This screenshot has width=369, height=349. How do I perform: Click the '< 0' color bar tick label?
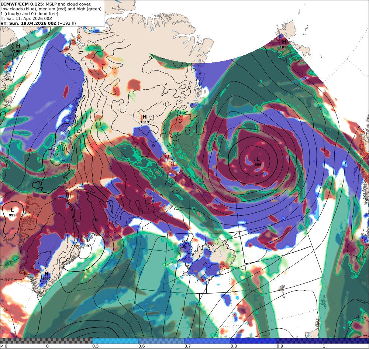point(4,346)
